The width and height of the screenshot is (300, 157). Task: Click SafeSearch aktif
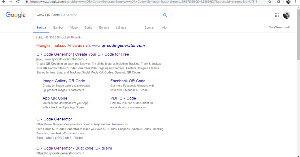tap(280, 27)
